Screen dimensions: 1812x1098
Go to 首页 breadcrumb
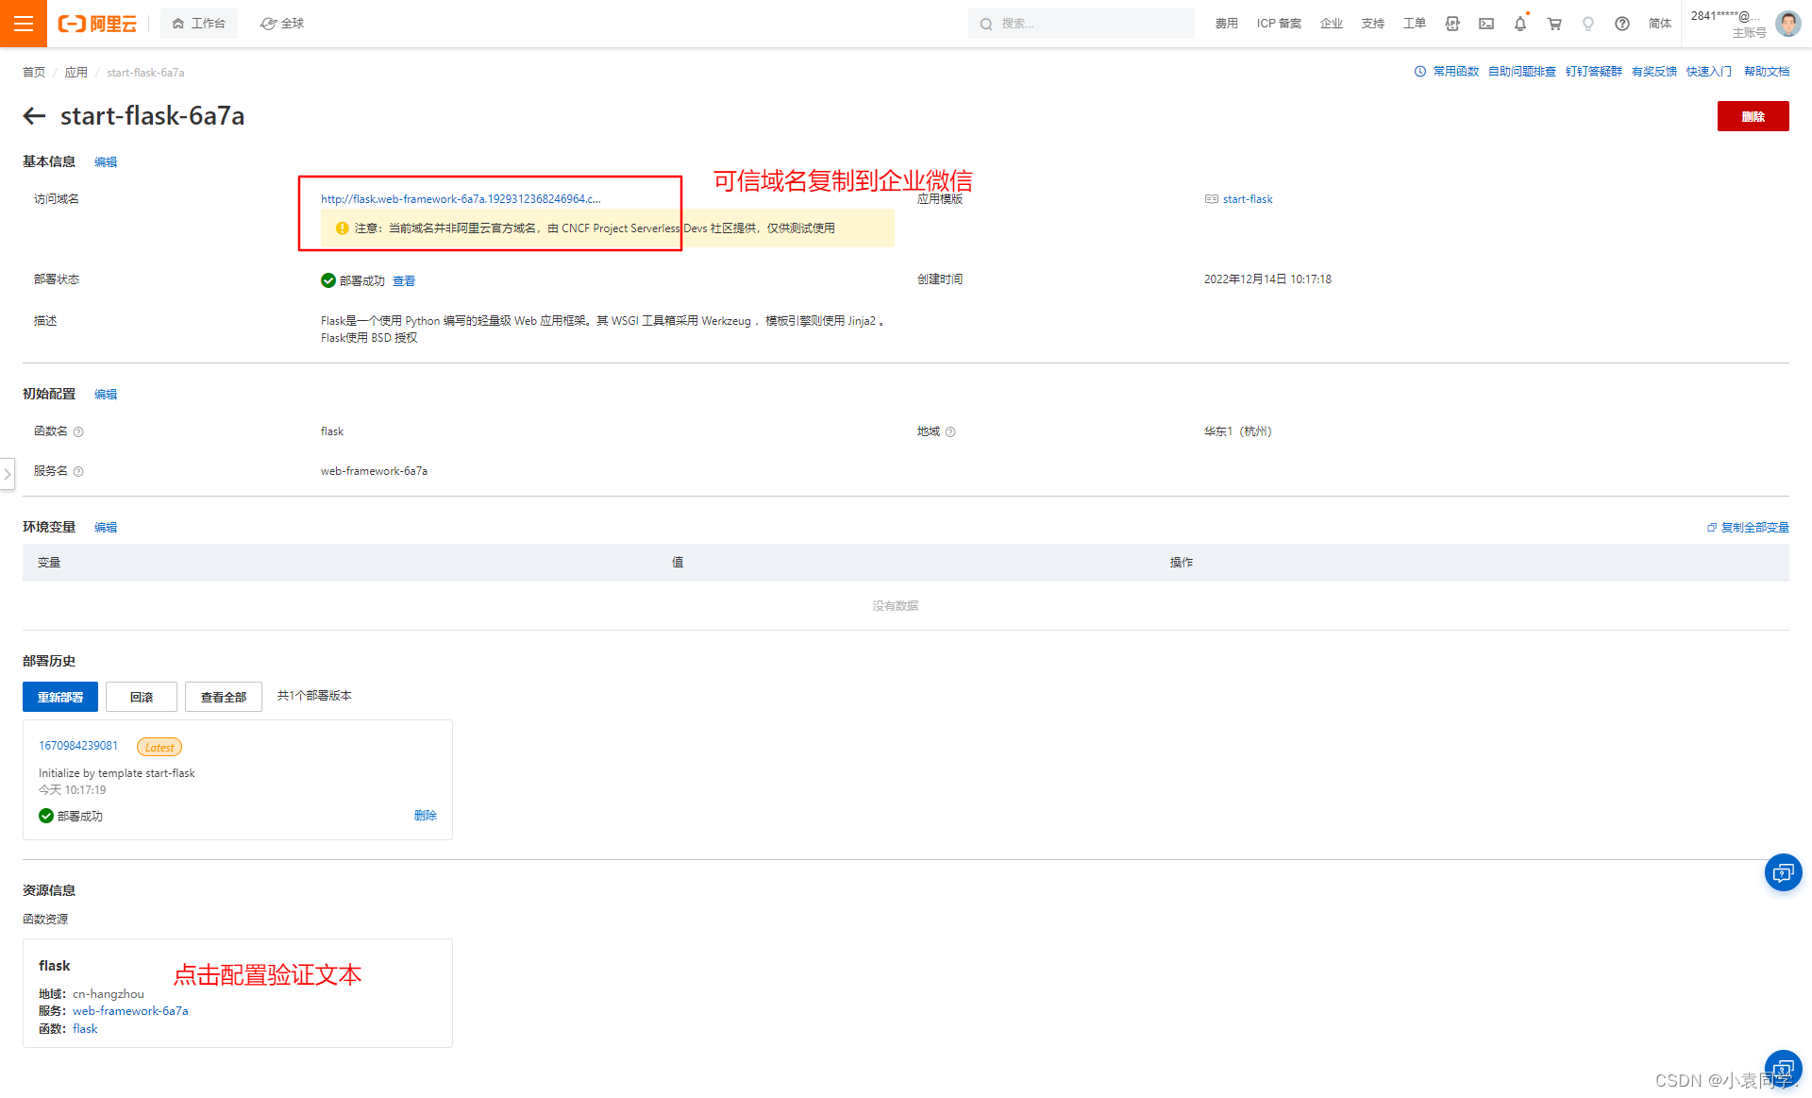tap(34, 73)
